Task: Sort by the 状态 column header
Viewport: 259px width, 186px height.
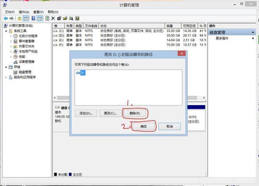Action: click(132, 26)
